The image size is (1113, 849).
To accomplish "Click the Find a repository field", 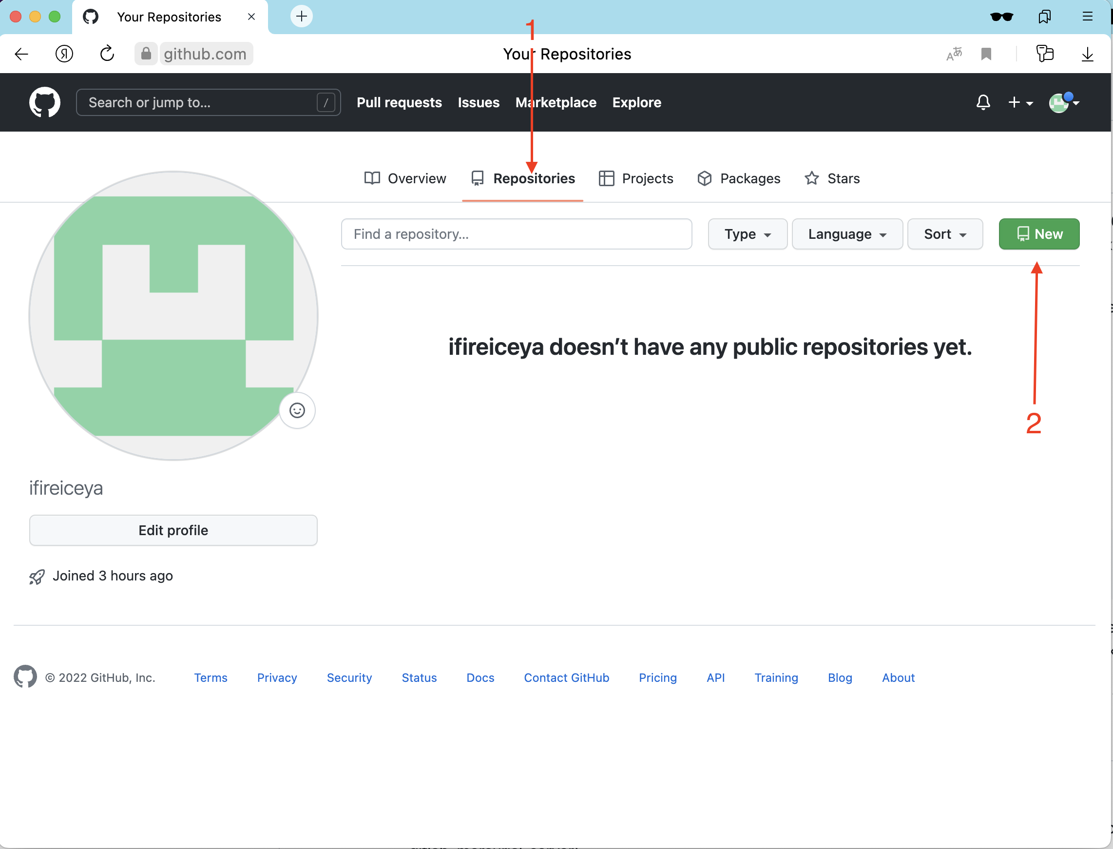I will 517,234.
